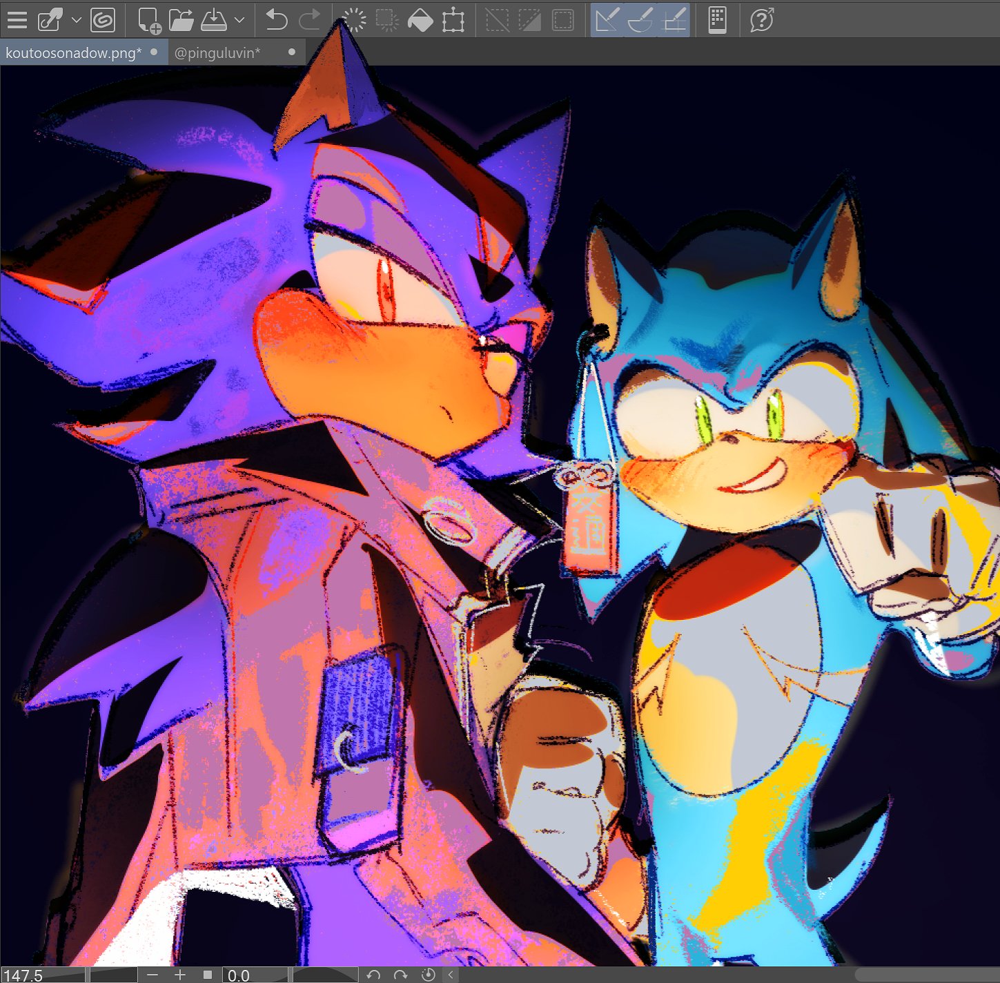Open the smartphone companion mode icon
Screen dimensions: 1000x983
point(718,20)
